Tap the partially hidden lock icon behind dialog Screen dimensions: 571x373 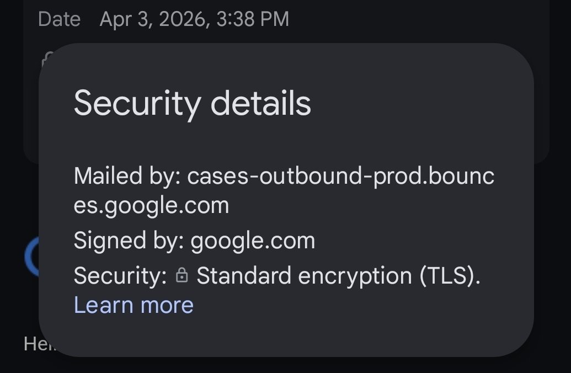coord(46,57)
